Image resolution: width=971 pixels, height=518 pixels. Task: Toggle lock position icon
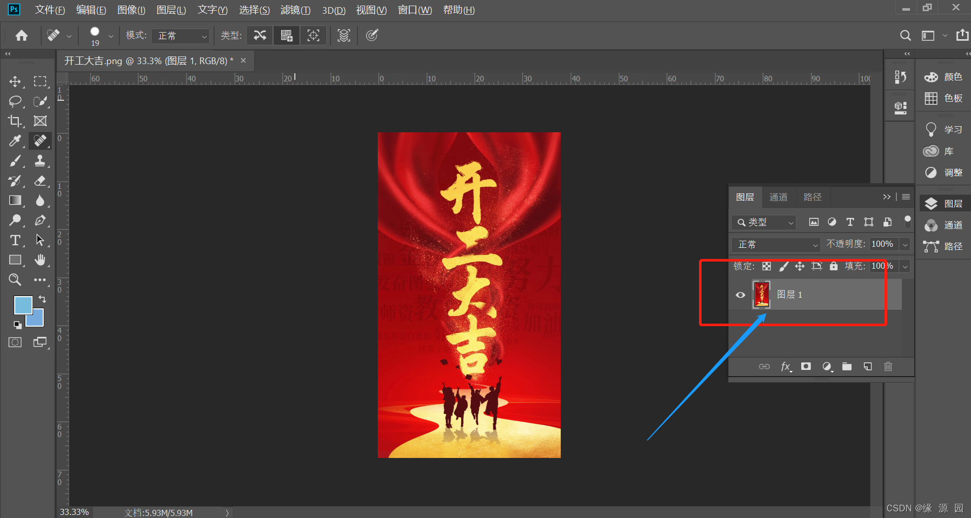(x=800, y=266)
